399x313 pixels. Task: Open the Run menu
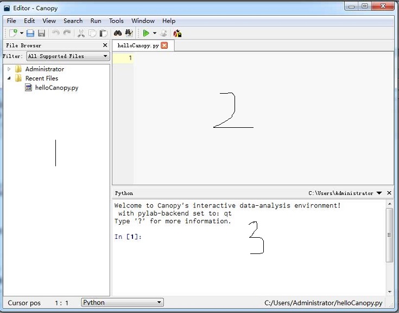pos(96,21)
